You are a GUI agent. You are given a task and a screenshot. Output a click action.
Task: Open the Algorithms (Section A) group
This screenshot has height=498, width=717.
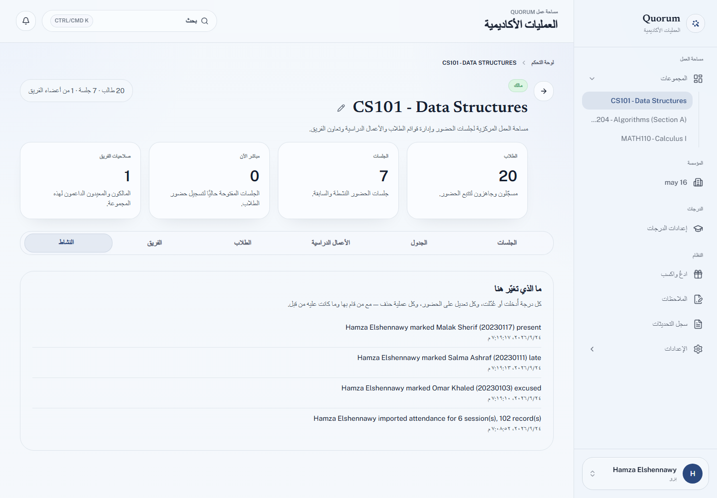[637, 120]
